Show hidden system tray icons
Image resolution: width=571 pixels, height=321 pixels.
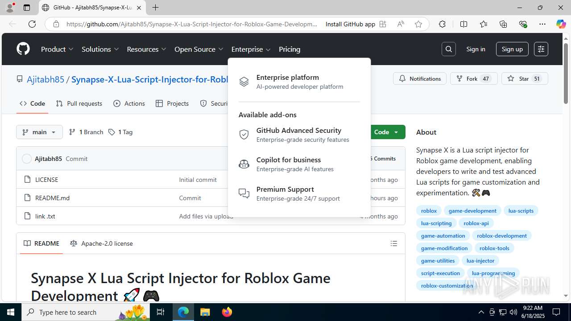[x=481, y=312]
